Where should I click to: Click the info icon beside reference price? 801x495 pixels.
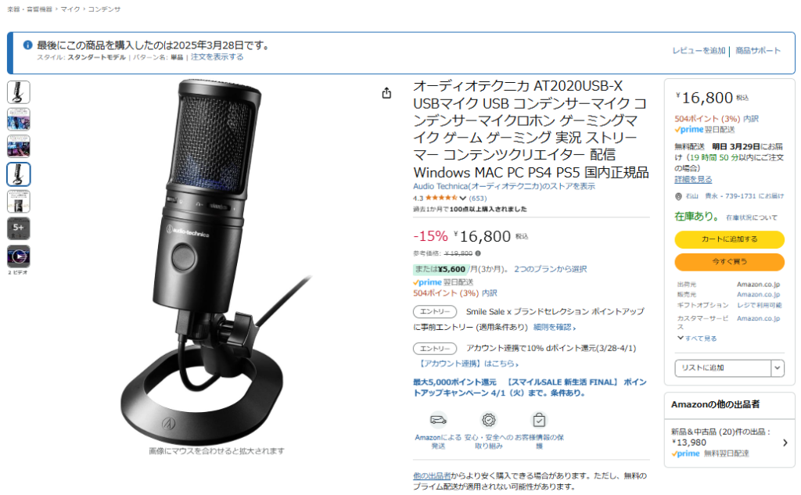pyautogui.click(x=478, y=253)
